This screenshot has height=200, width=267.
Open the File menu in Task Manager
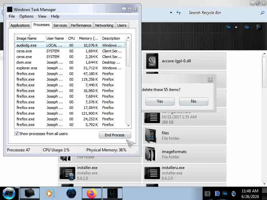pyautogui.click(x=12, y=16)
